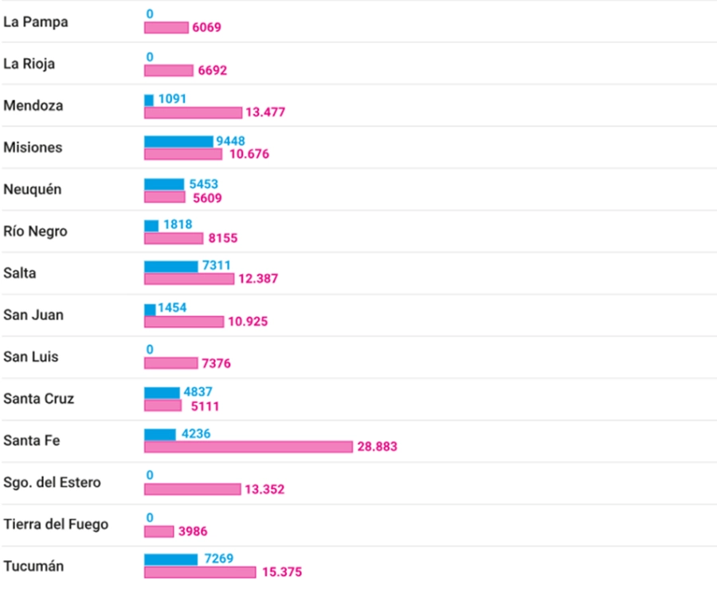Select the Sgo. del Estero label

pyautogui.click(x=52, y=482)
